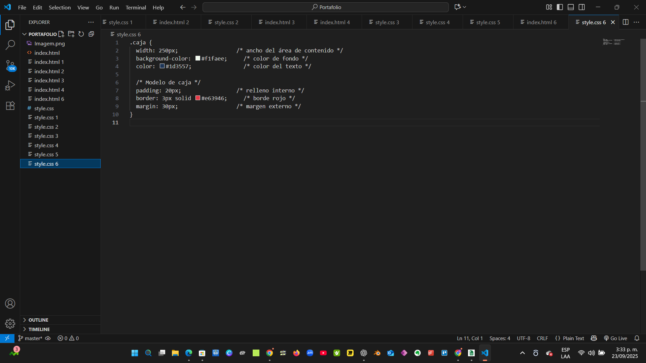Viewport: 646px width, 363px height.
Task: Open Microsoft Edge from taskbar
Action: 188,353
